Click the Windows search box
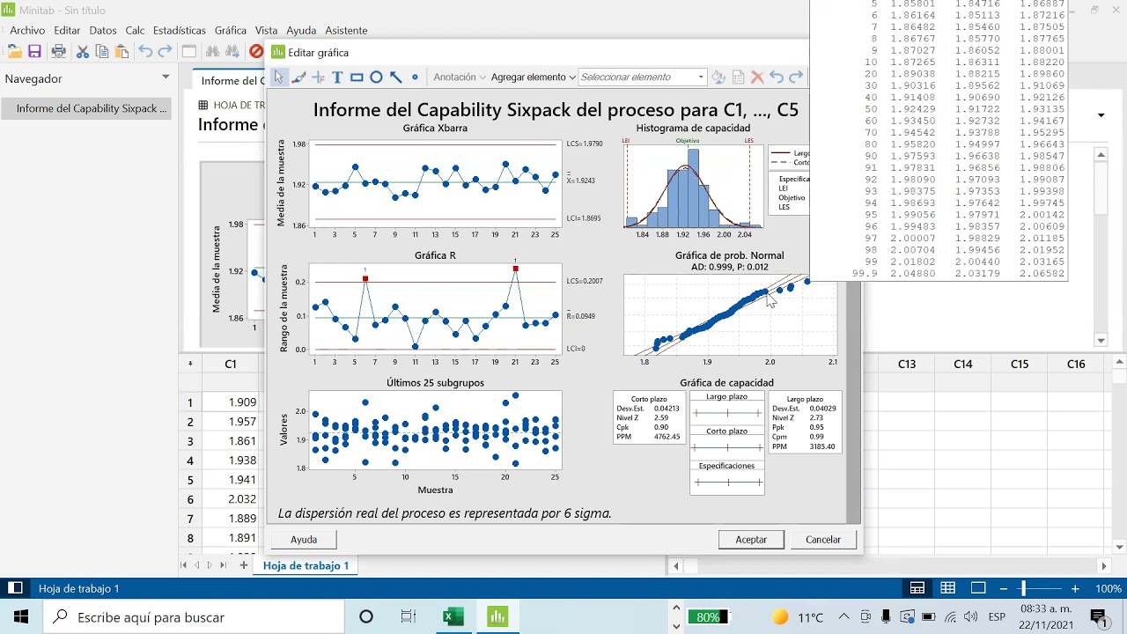The height and width of the screenshot is (634, 1127). tap(194, 617)
